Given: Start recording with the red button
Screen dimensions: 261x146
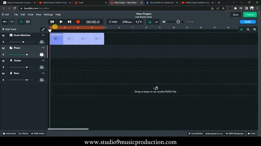Looking at the screenshot, I should [78, 21].
